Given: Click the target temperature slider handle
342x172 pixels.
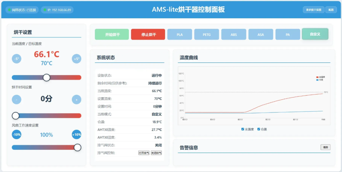Looking at the screenshot, I should tap(47, 78).
